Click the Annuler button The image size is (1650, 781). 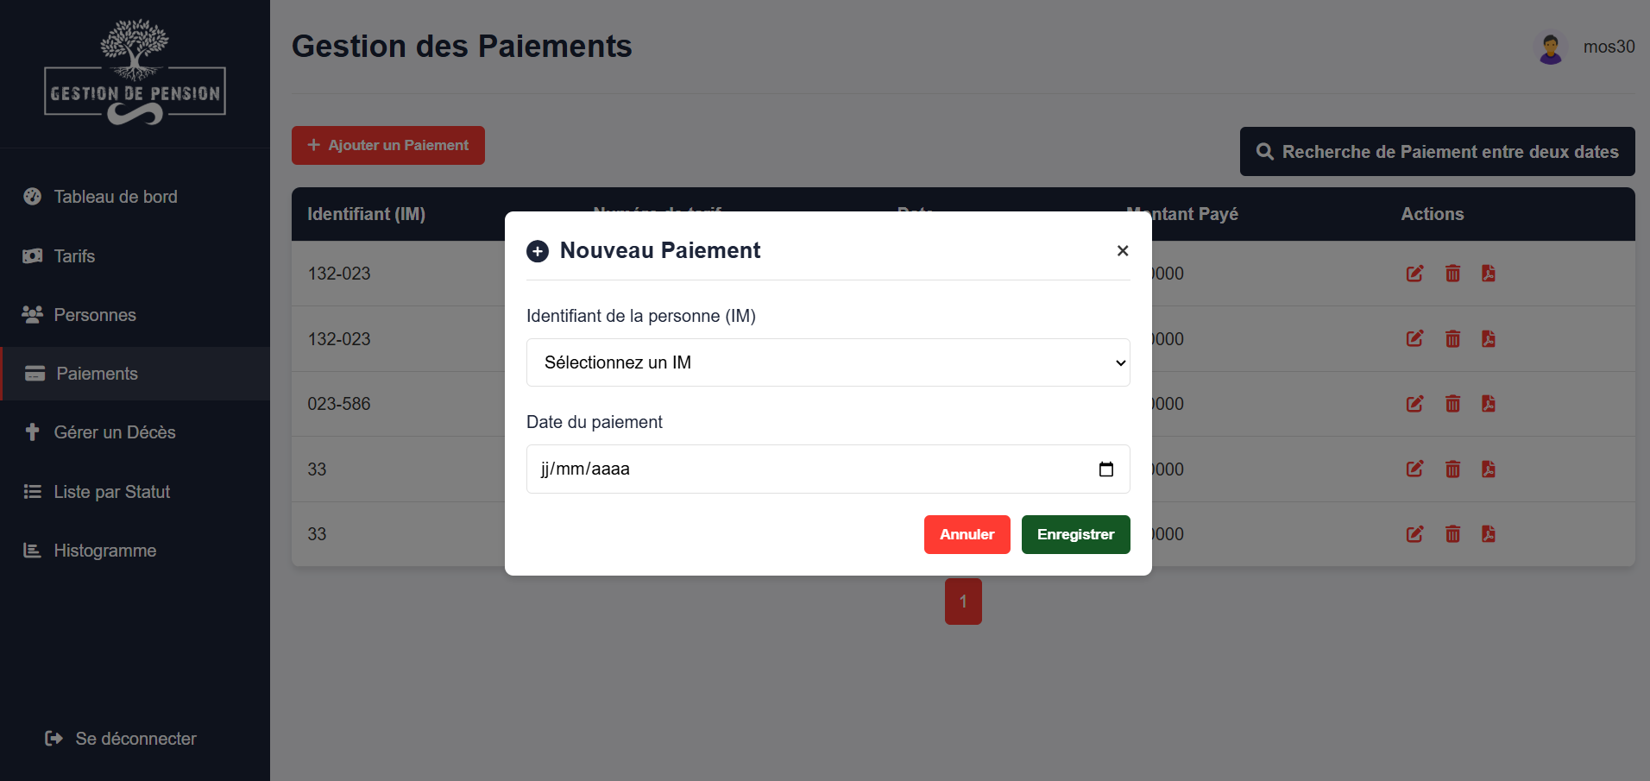[x=967, y=534]
